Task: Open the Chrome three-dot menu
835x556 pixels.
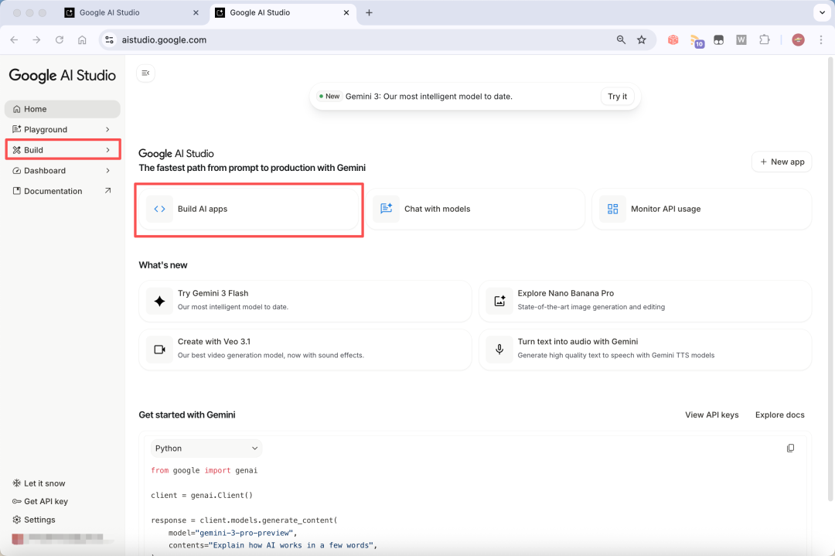Action: (x=820, y=40)
